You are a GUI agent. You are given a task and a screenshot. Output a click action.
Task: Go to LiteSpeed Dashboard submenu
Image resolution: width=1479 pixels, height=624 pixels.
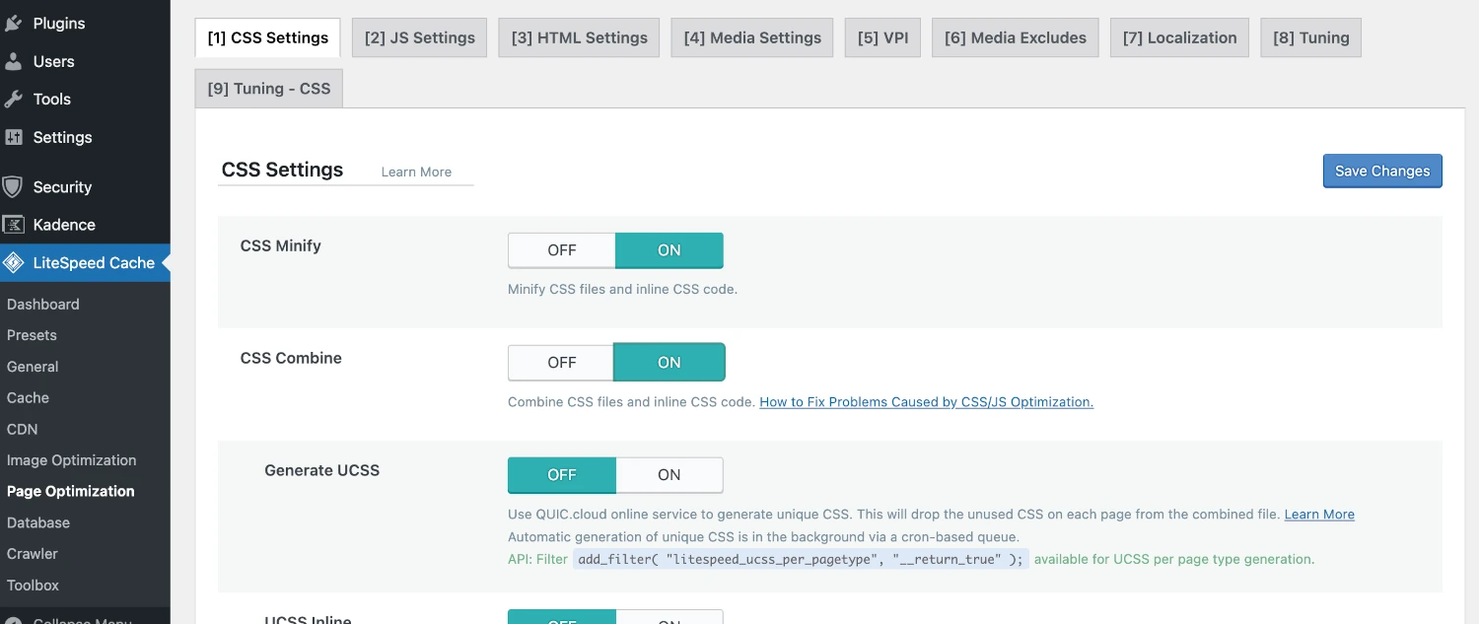point(43,304)
